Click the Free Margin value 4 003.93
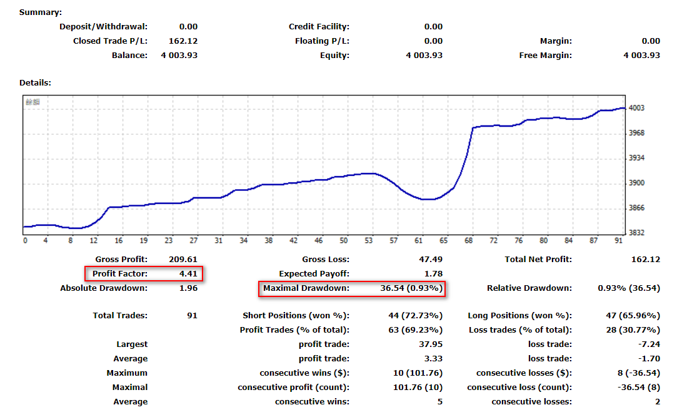Image resolution: width=677 pixels, height=410 pixels. point(641,55)
